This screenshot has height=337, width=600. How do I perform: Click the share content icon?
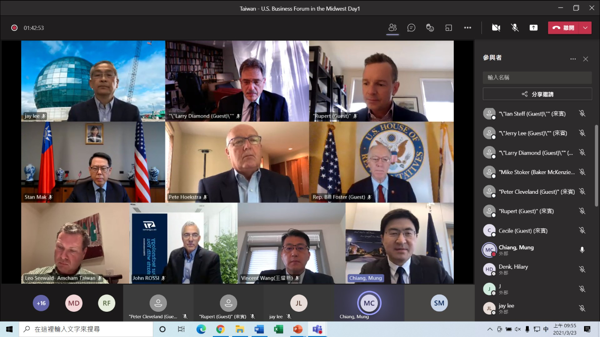point(533,28)
